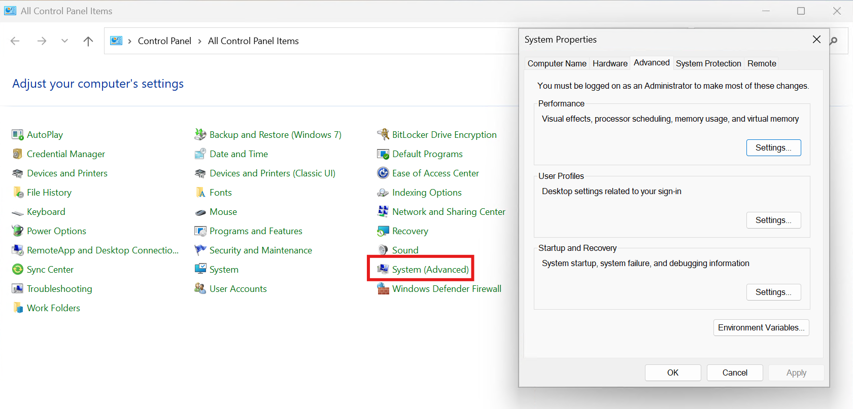853x409 pixels.
Task: Confirm System Properties with OK
Action: coord(673,373)
